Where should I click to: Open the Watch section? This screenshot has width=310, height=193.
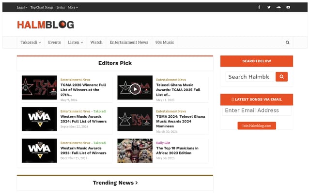pyautogui.click(x=96, y=42)
